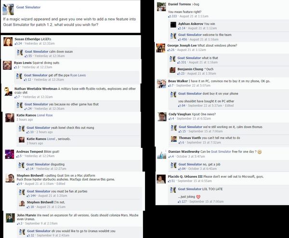The height and width of the screenshot is (238, 289).
Task: Click the like thumb on 'what is that' reply
Action: pyautogui.click(x=179, y=63)
